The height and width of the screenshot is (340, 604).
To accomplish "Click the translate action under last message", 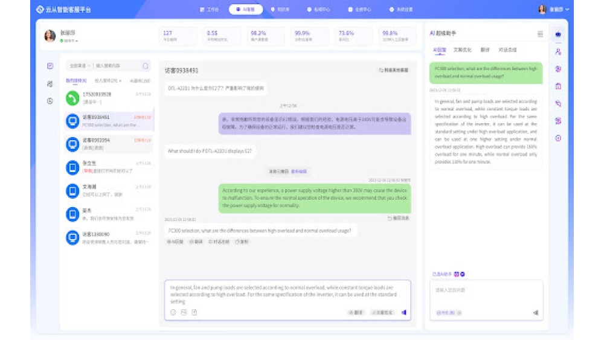I will click(x=196, y=242).
